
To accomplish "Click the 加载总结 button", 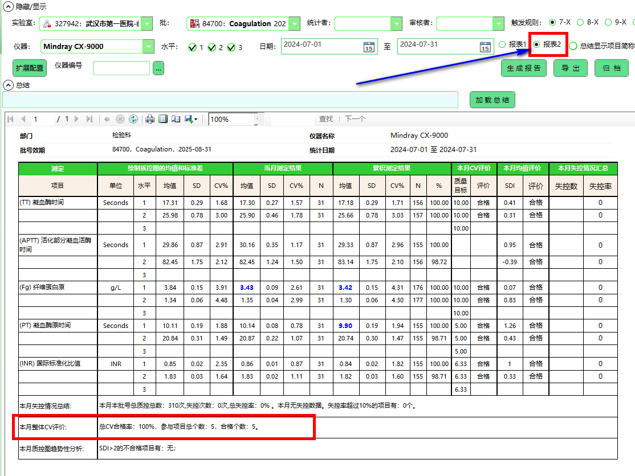I will coord(492,100).
